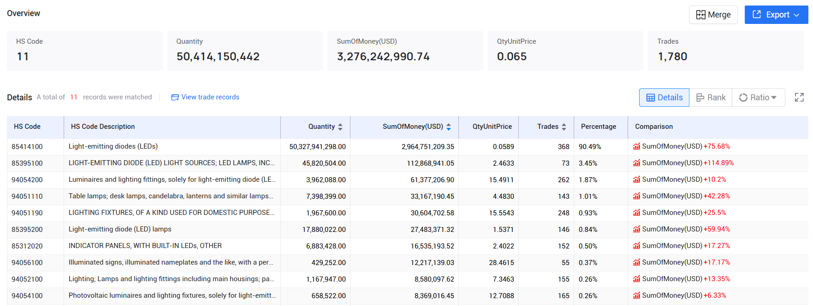Click quantity value 50,327,941,298.00
Image resolution: width=813 pixels, height=306 pixels.
coord(317,147)
